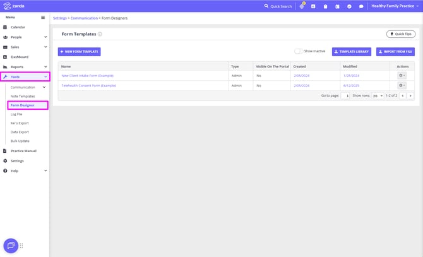Image resolution: width=423 pixels, height=257 pixels.
Task: Open the floating chat widget button
Action: (x=11, y=246)
